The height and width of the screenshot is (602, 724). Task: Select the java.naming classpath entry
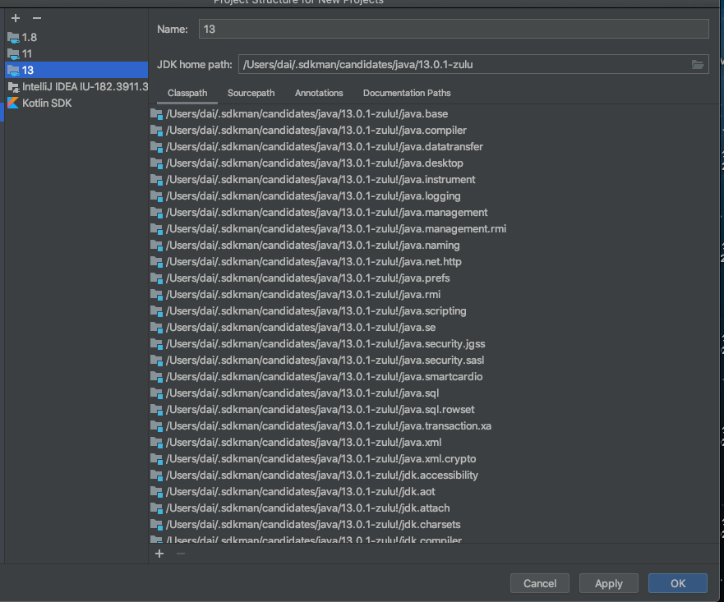pyautogui.click(x=434, y=246)
